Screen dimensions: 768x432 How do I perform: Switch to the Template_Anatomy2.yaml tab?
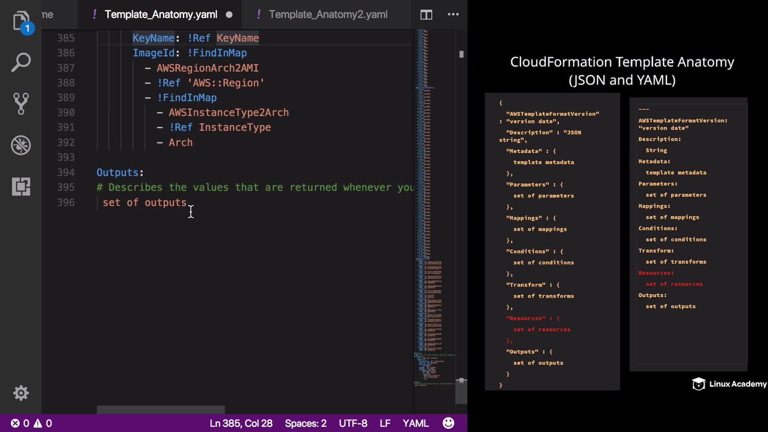tap(328, 14)
